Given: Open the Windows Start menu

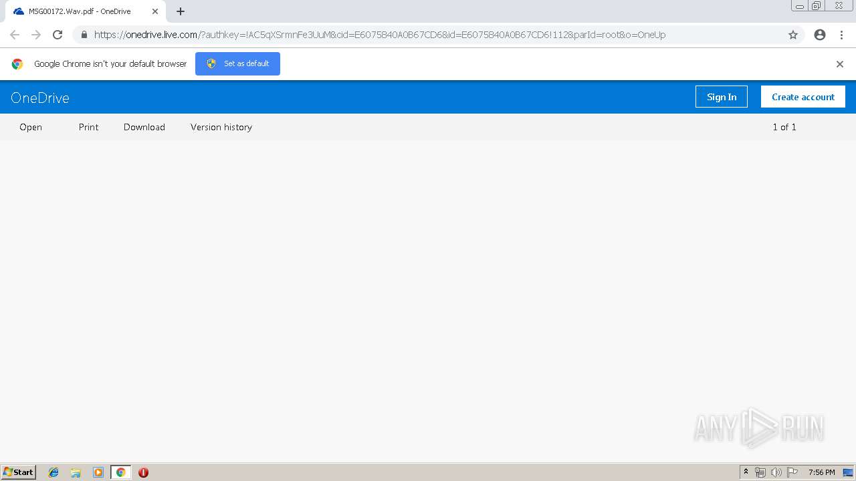Looking at the screenshot, I should coord(19,472).
